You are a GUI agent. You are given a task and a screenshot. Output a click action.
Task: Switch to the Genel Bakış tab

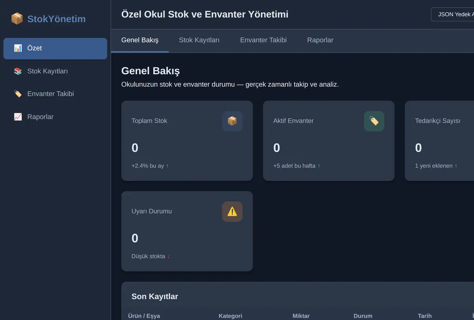pyautogui.click(x=140, y=40)
